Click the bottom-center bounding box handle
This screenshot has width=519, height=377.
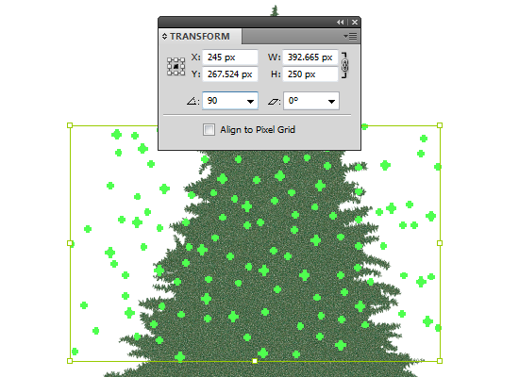tap(255, 361)
